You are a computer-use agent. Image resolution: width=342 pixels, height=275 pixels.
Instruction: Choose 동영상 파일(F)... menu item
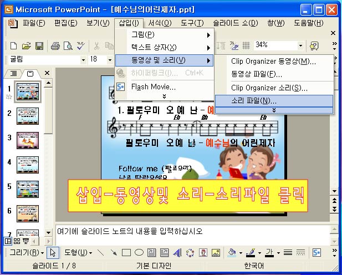point(274,74)
